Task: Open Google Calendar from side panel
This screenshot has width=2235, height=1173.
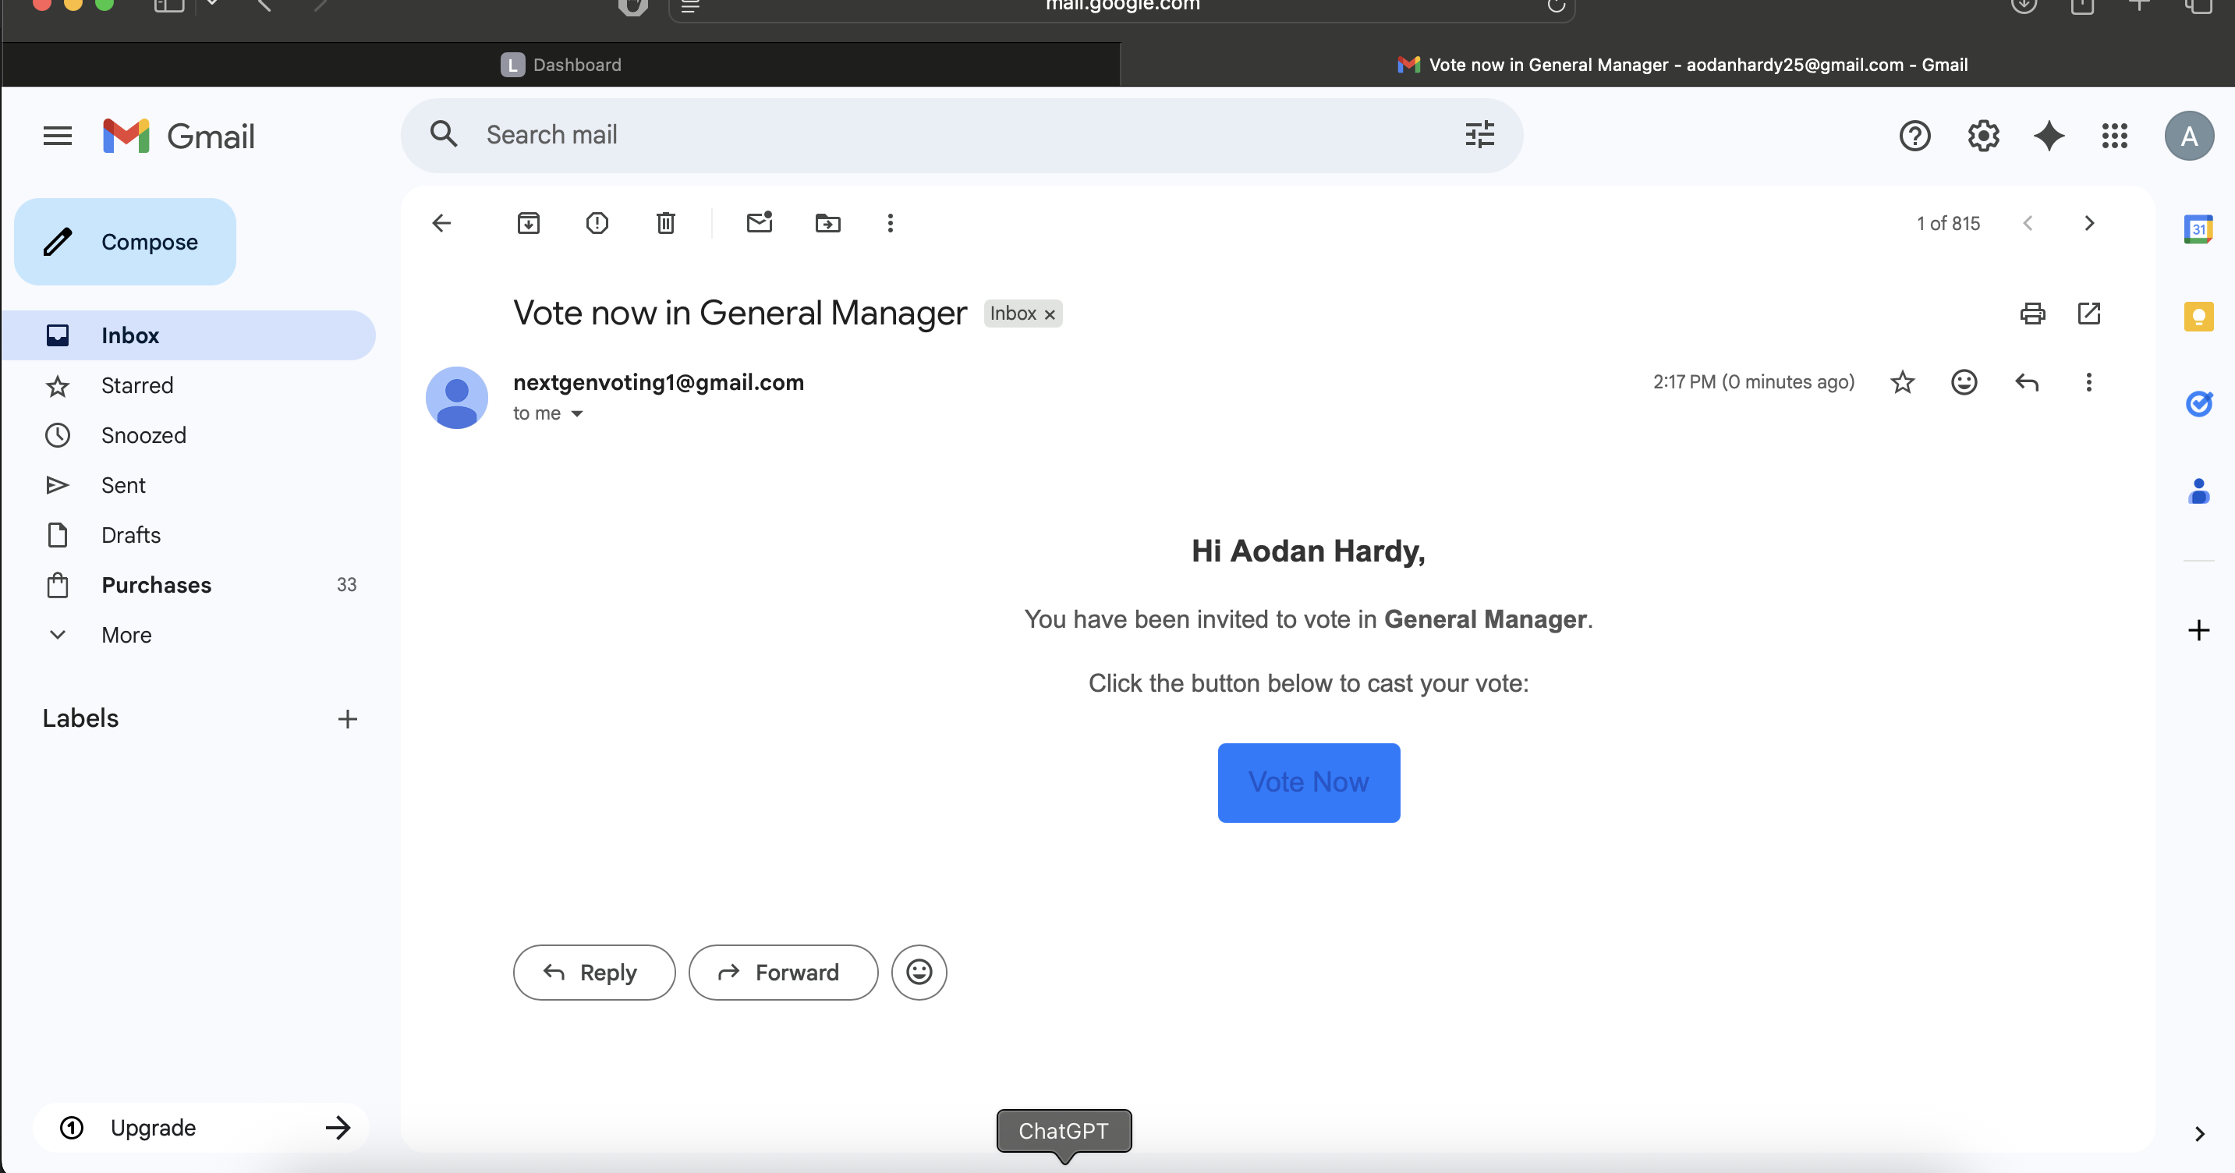Action: (2198, 229)
